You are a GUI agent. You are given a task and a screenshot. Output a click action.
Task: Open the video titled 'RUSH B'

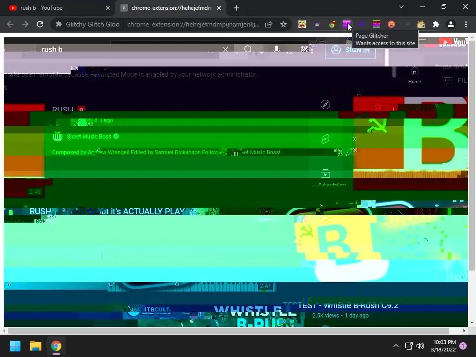(x=69, y=109)
